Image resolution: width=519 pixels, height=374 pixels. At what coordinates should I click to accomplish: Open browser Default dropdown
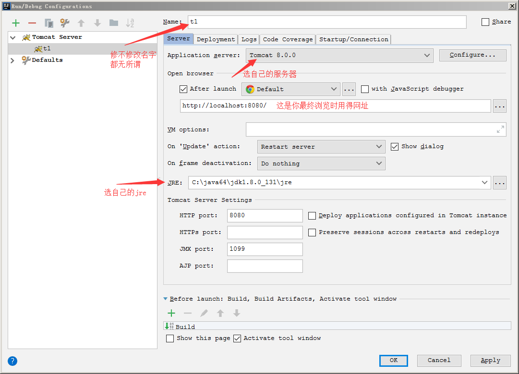290,89
